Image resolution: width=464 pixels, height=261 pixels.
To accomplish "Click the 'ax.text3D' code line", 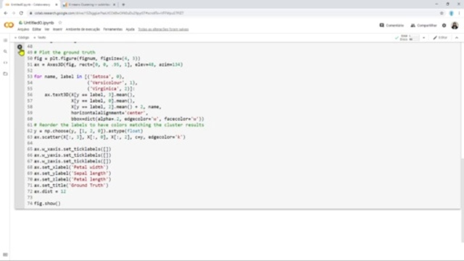I will [x=90, y=95].
